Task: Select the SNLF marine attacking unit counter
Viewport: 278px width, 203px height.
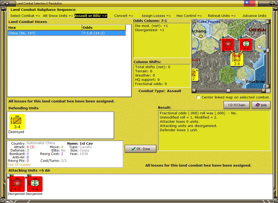Action: pos(35,184)
